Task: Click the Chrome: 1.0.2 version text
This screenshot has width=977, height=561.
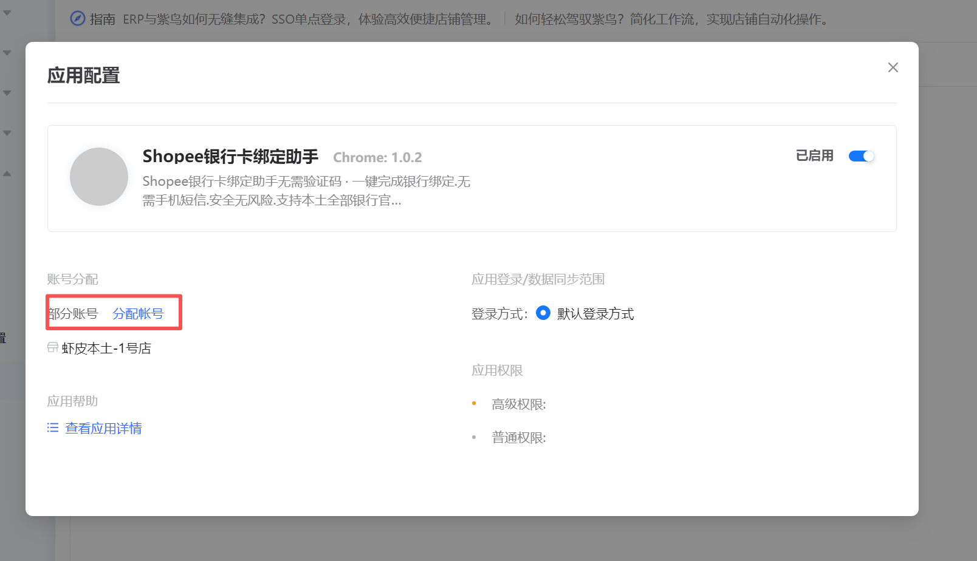Action: [x=377, y=157]
